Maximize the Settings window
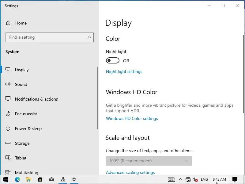This screenshot has width=245, height=184. pos(223,6)
